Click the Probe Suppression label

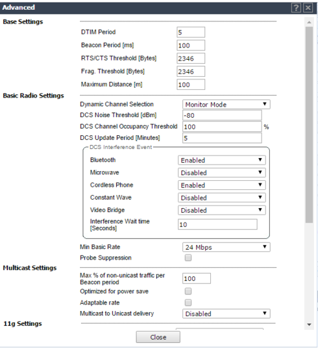(106, 258)
